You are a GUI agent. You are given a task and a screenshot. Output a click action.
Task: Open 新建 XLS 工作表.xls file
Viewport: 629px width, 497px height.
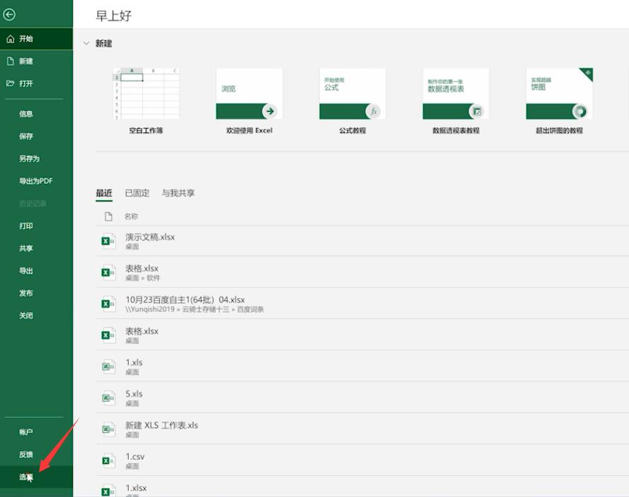(362, 429)
